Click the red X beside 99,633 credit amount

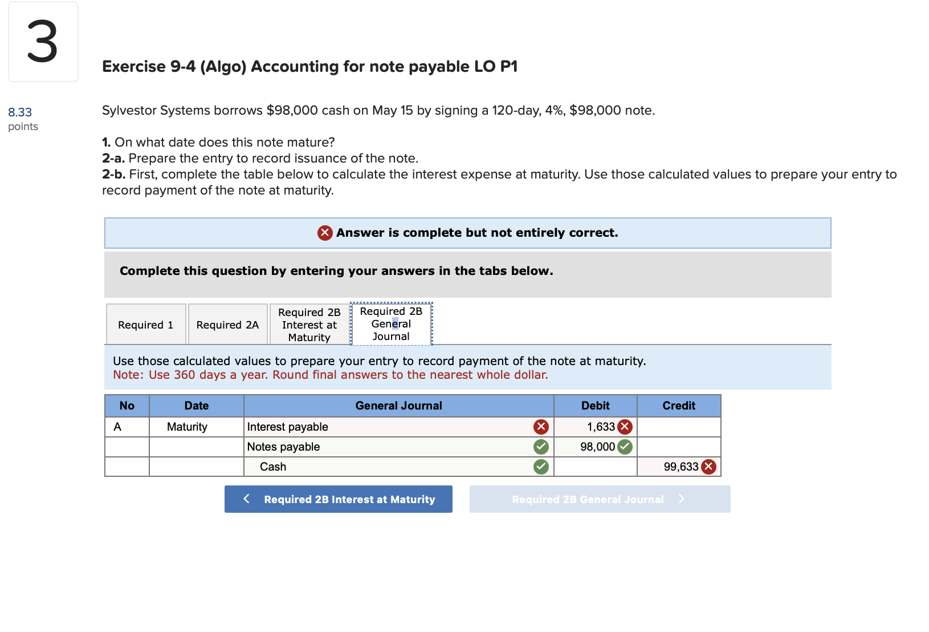[x=708, y=467]
